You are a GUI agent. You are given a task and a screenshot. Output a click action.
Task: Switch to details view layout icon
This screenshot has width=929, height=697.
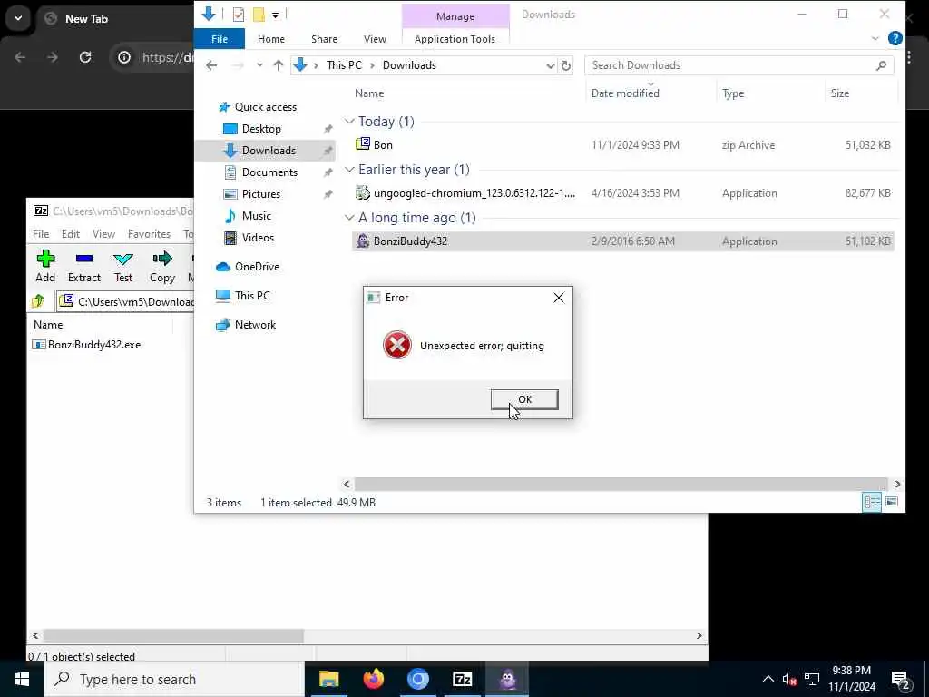tap(872, 502)
